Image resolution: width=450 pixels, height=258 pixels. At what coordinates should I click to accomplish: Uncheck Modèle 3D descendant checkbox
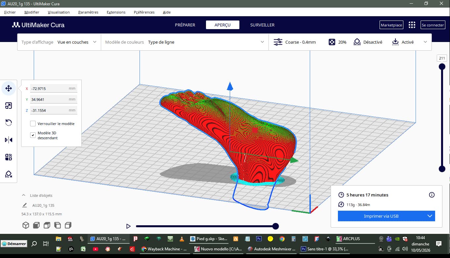(x=33, y=135)
